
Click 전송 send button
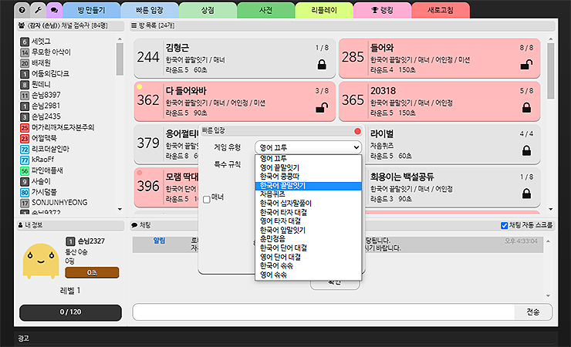click(533, 312)
